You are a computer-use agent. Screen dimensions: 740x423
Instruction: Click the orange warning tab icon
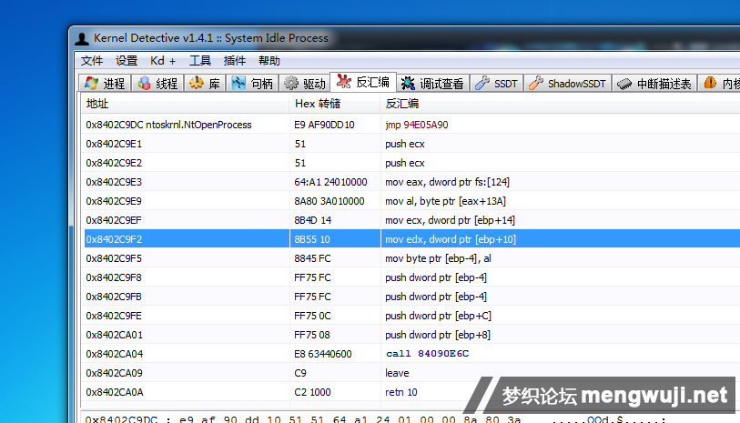(x=710, y=83)
